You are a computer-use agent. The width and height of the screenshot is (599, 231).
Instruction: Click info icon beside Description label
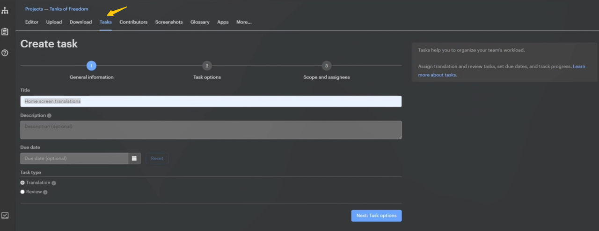[49, 116]
